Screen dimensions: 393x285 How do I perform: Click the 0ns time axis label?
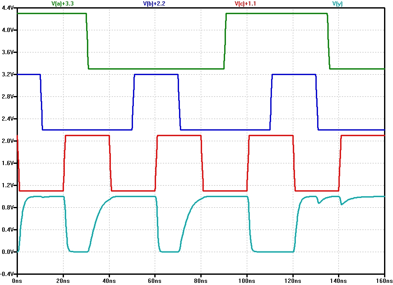point(17,281)
